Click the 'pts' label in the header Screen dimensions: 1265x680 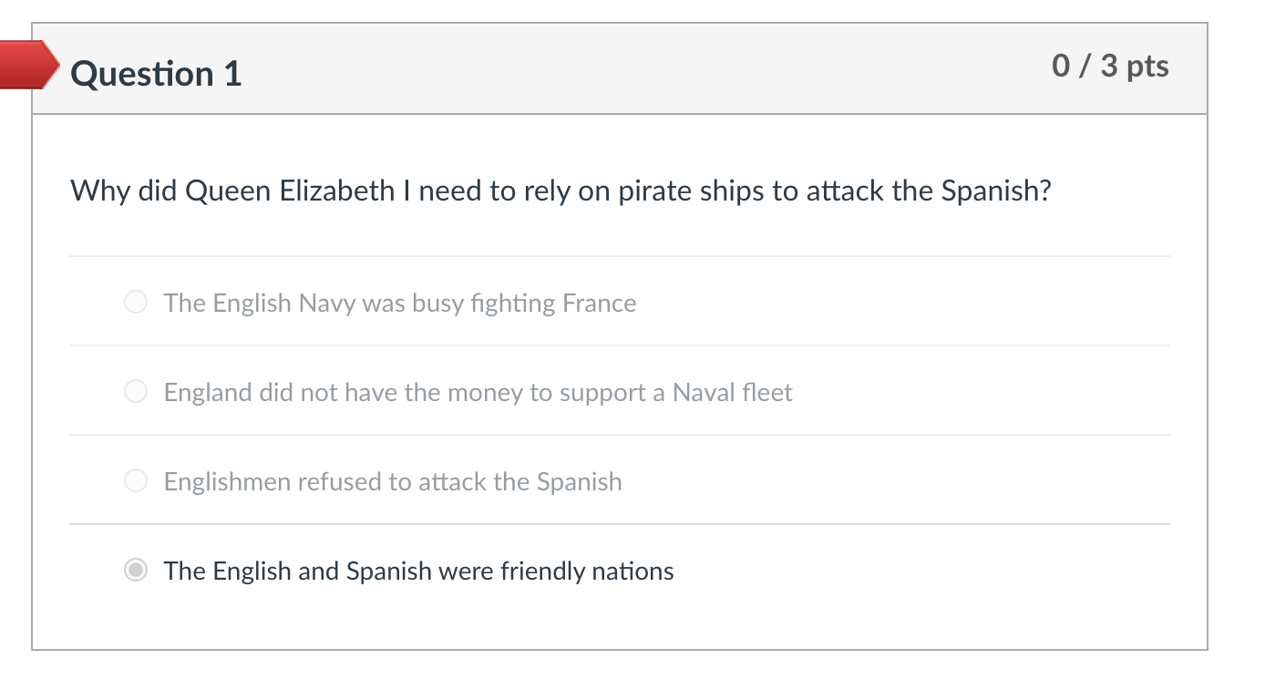pyautogui.click(x=1147, y=66)
